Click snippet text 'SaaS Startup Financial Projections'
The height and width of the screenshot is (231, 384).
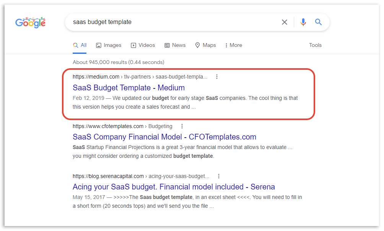point(114,148)
